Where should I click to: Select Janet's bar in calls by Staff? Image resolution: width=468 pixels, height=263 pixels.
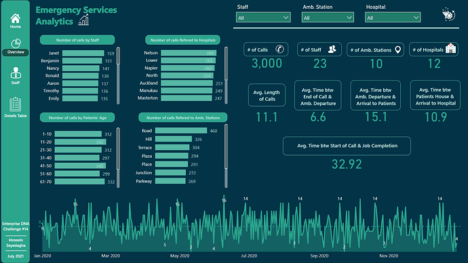tap(83, 53)
